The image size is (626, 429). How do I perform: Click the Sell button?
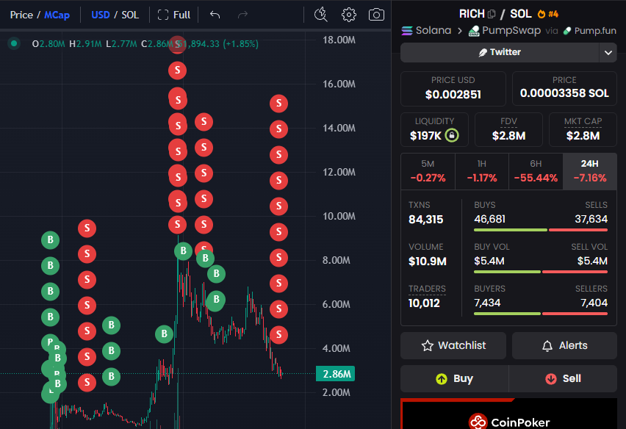(x=563, y=378)
